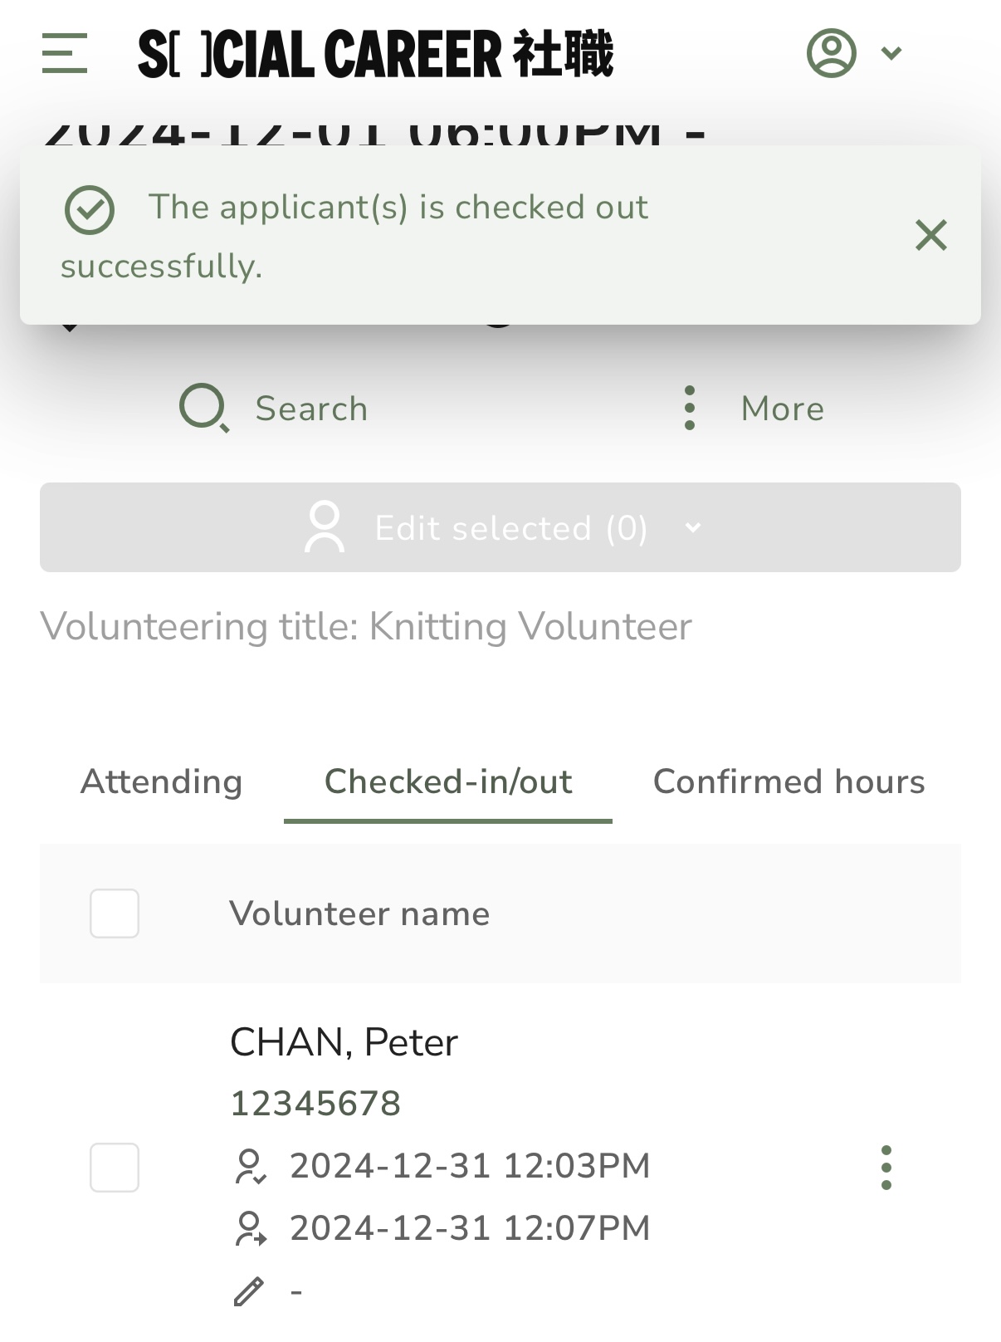
Task: Open the hamburger navigation menu
Action: pos(65,53)
